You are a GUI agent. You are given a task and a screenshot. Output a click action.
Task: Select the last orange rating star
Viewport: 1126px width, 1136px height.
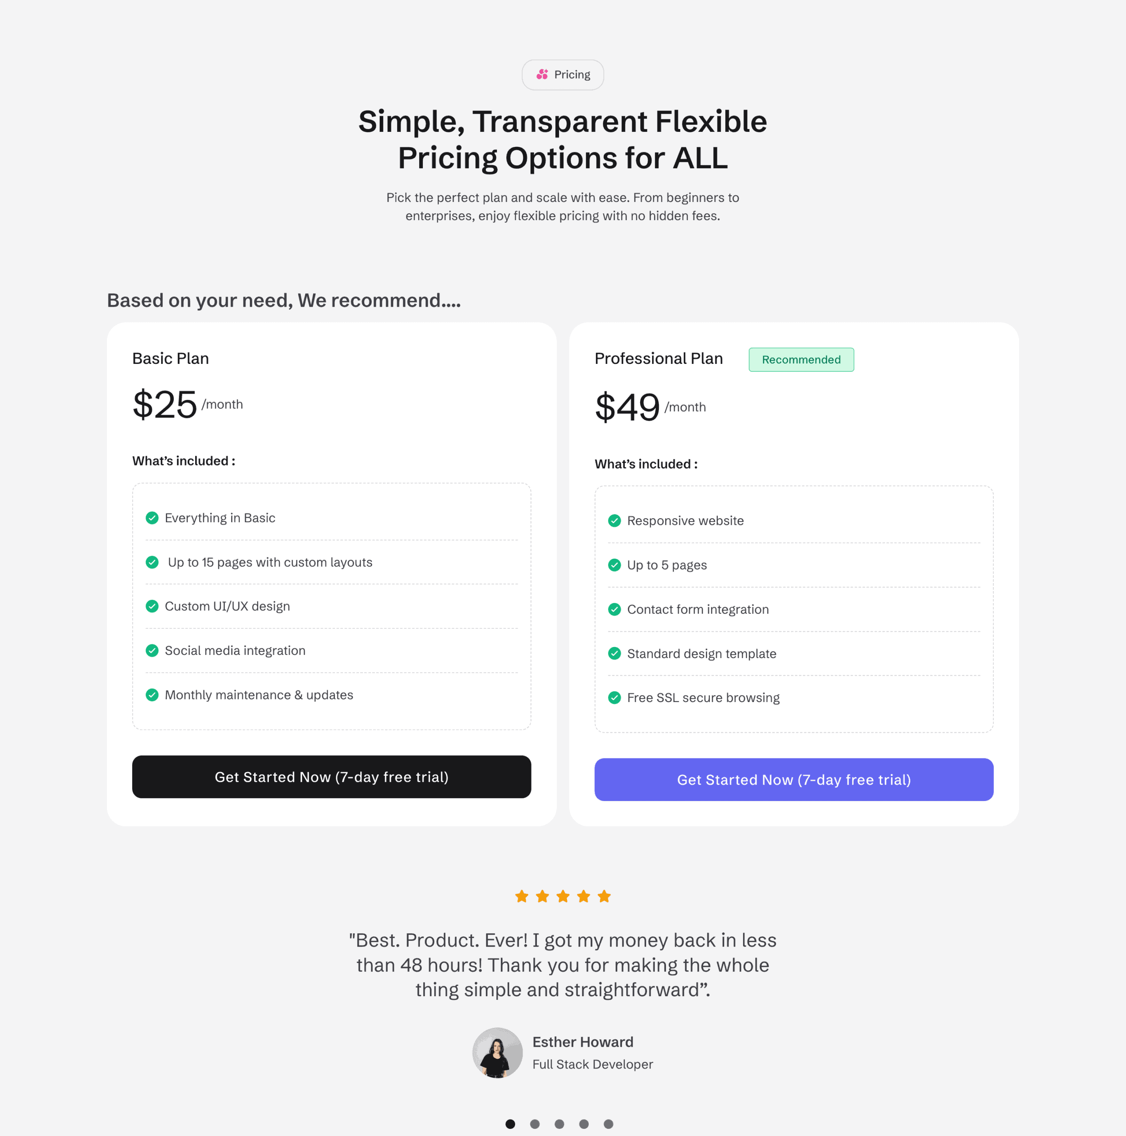point(604,895)
